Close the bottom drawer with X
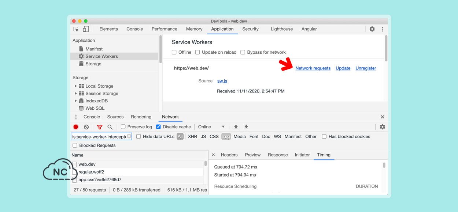This screenshot has width=458, height=212. [x=383, y=117]
